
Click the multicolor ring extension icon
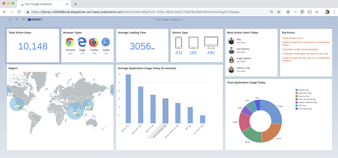pos(302,12)
